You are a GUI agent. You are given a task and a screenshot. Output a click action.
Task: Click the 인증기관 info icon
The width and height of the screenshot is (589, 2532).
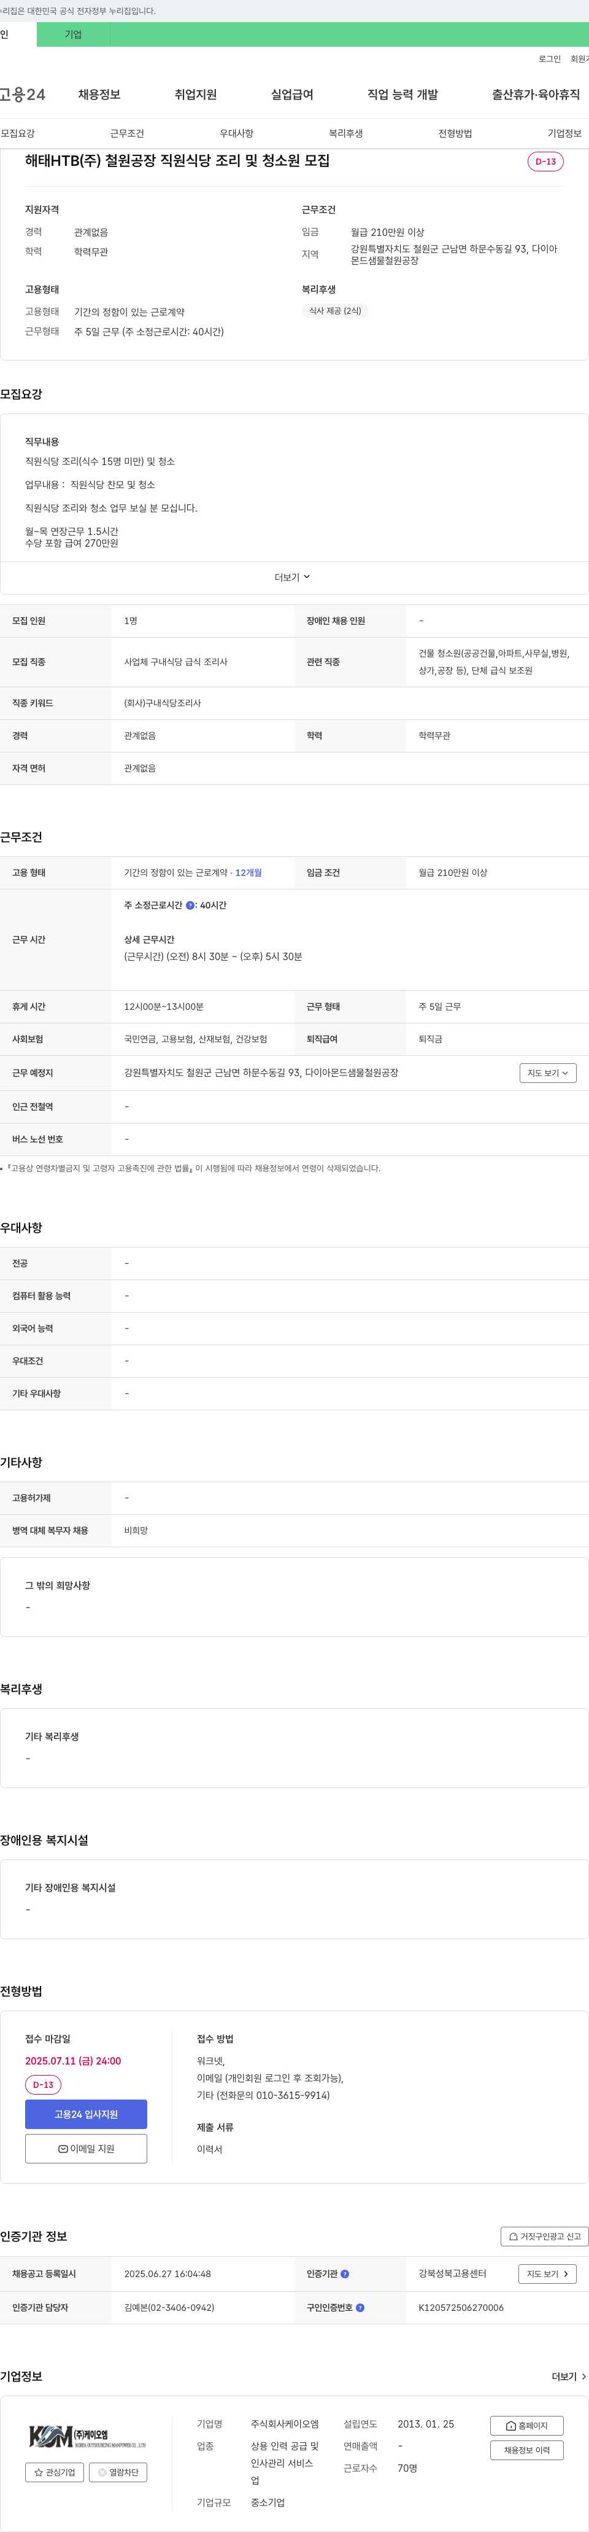tap(345, 2273)
